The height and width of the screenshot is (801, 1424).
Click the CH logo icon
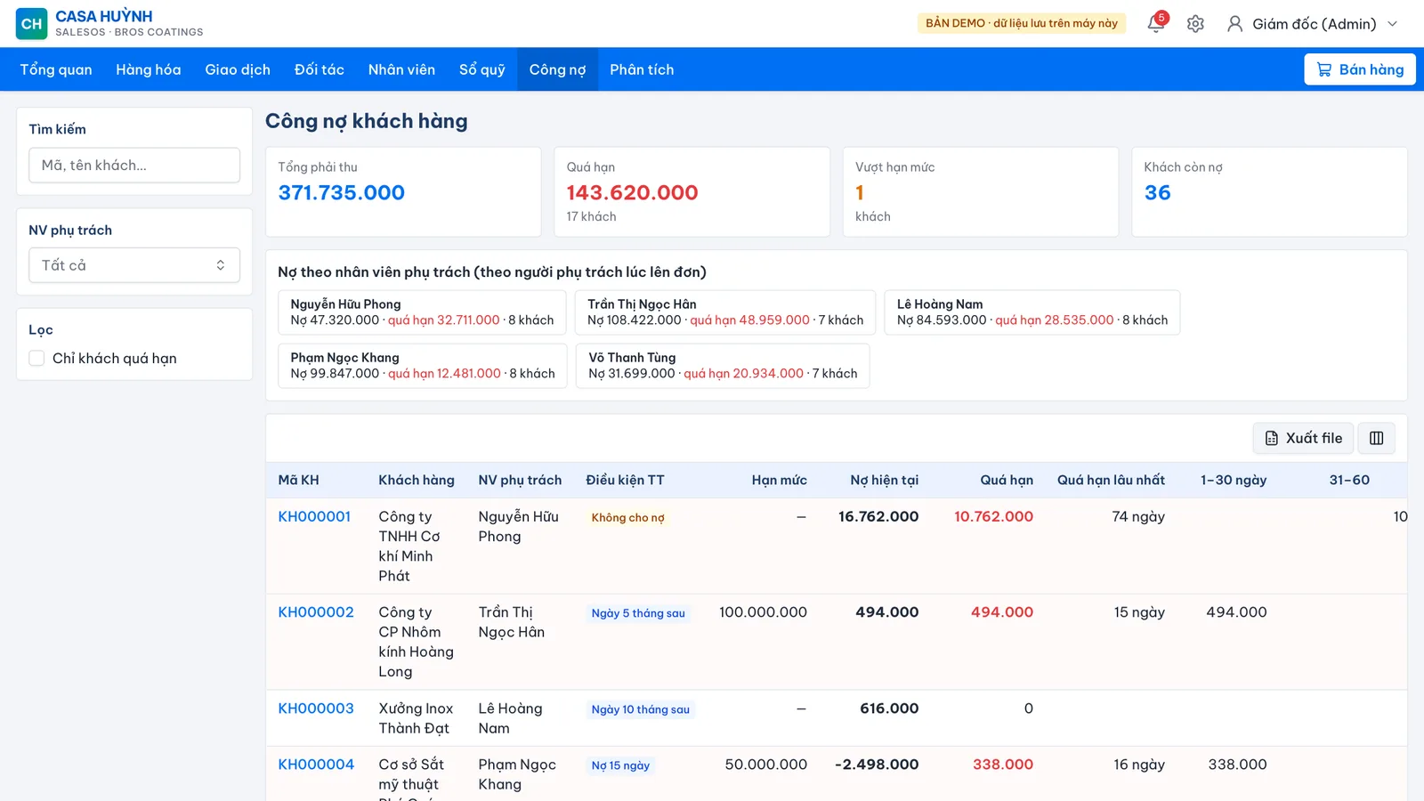click(x=31, y=24)
